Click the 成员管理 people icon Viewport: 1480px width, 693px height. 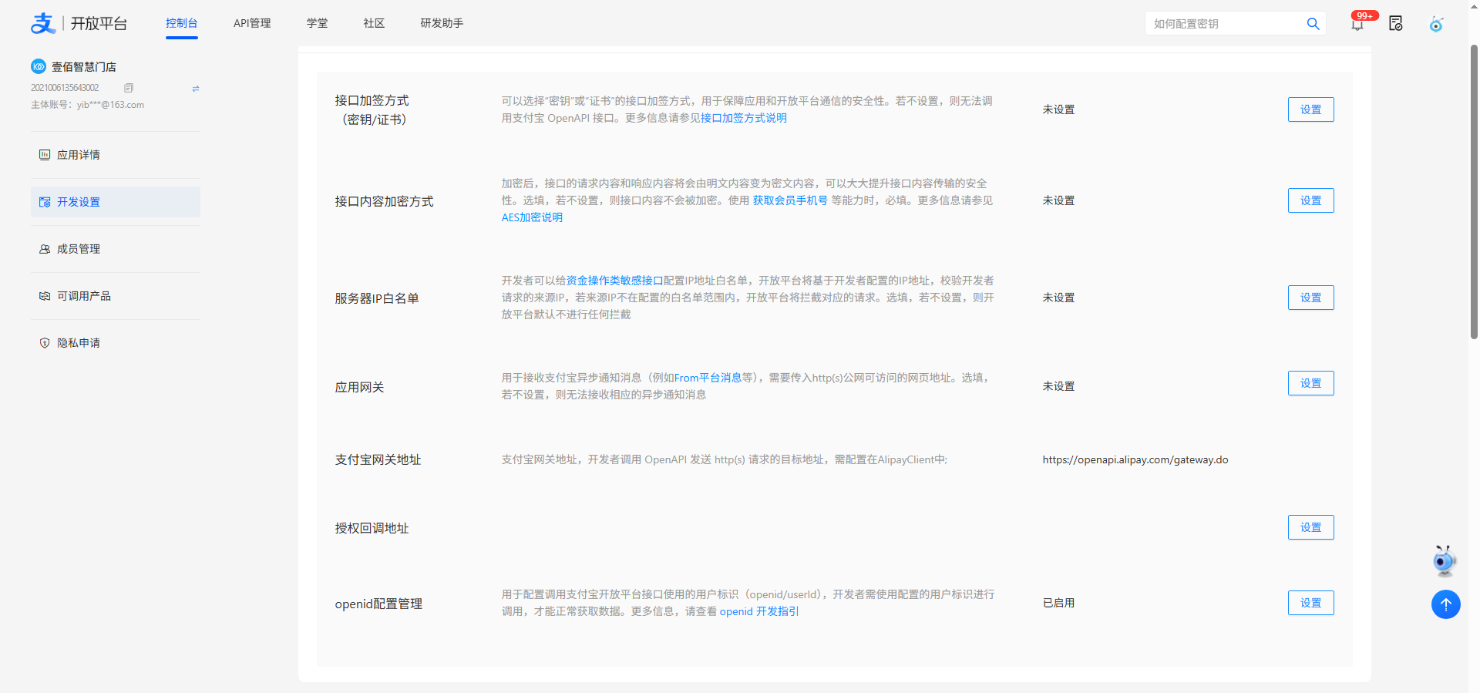45,249
